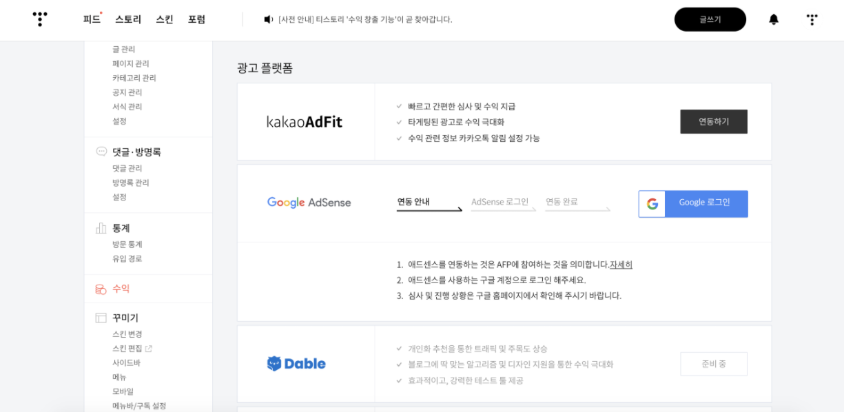Open 방명록 관리 in sidebar
The height and width of the screenshot is (412, 844).
click(x=131, y=183)
